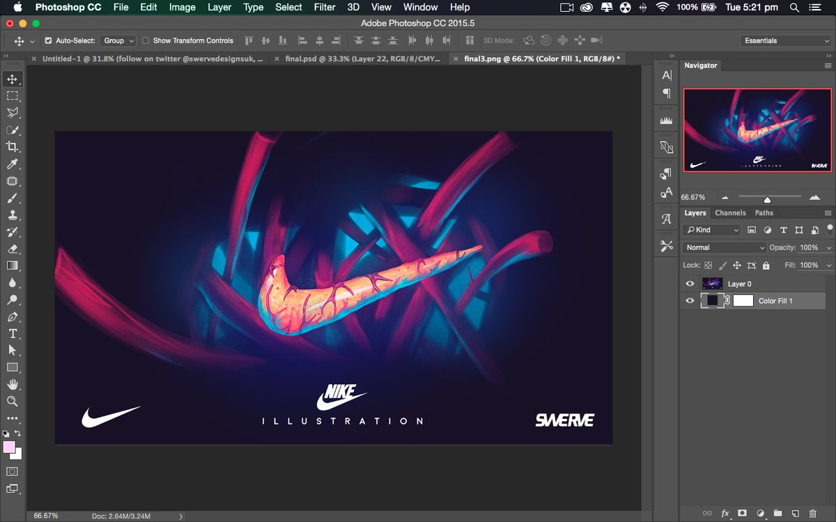Select the Zoom tool
This screenshot has height=522, width=836.
pos(13,401)
